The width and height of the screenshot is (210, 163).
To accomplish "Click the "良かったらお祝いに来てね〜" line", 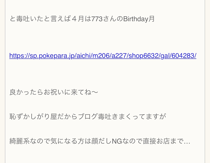I will click(x=54, y=92).
